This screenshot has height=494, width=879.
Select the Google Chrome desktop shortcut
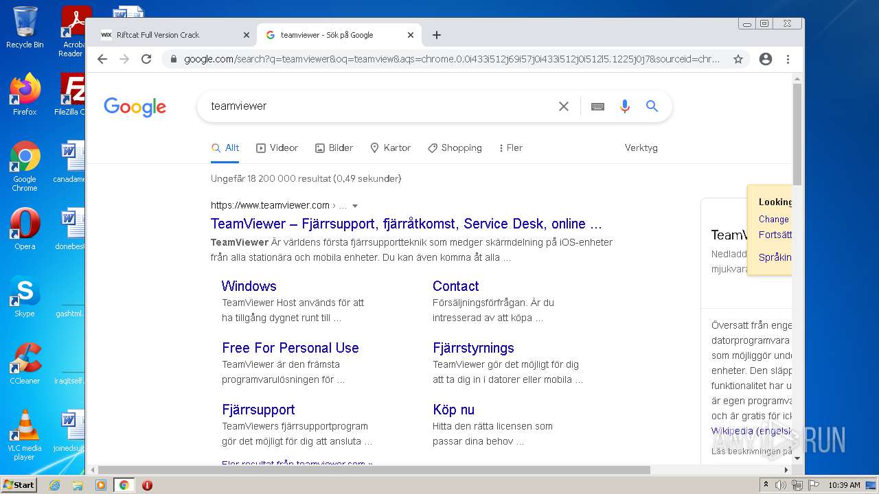tap(25, 167)
